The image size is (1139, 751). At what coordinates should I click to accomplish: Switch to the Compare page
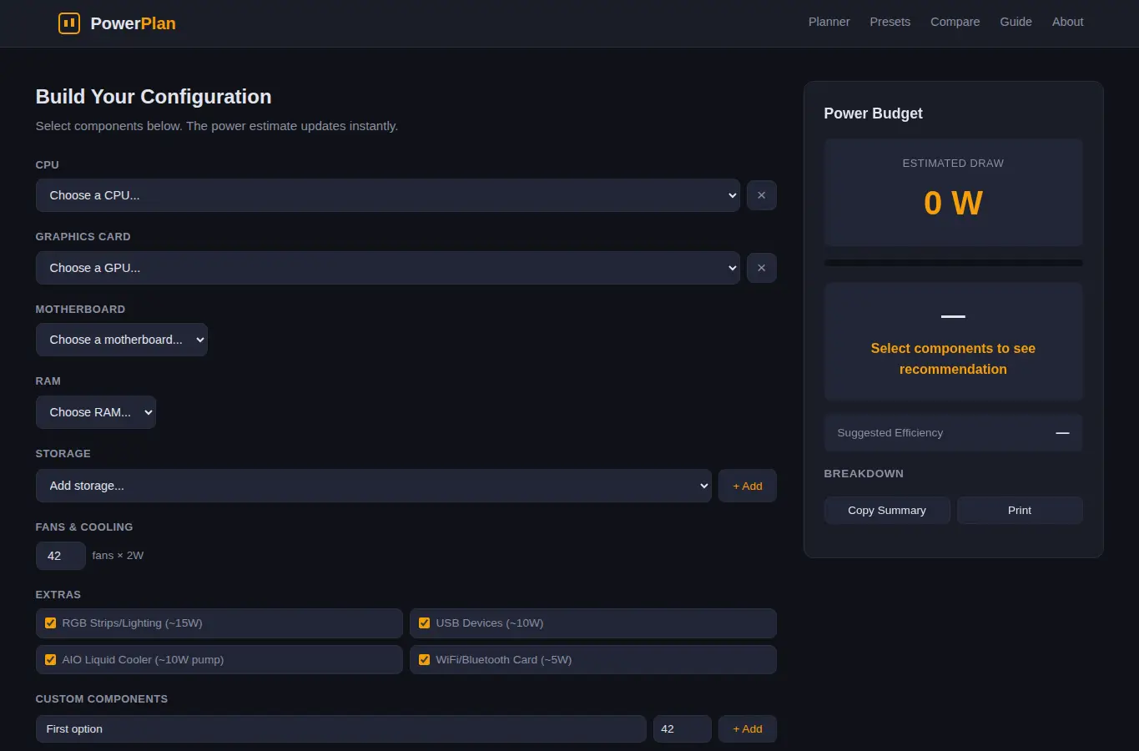point(955,22)
